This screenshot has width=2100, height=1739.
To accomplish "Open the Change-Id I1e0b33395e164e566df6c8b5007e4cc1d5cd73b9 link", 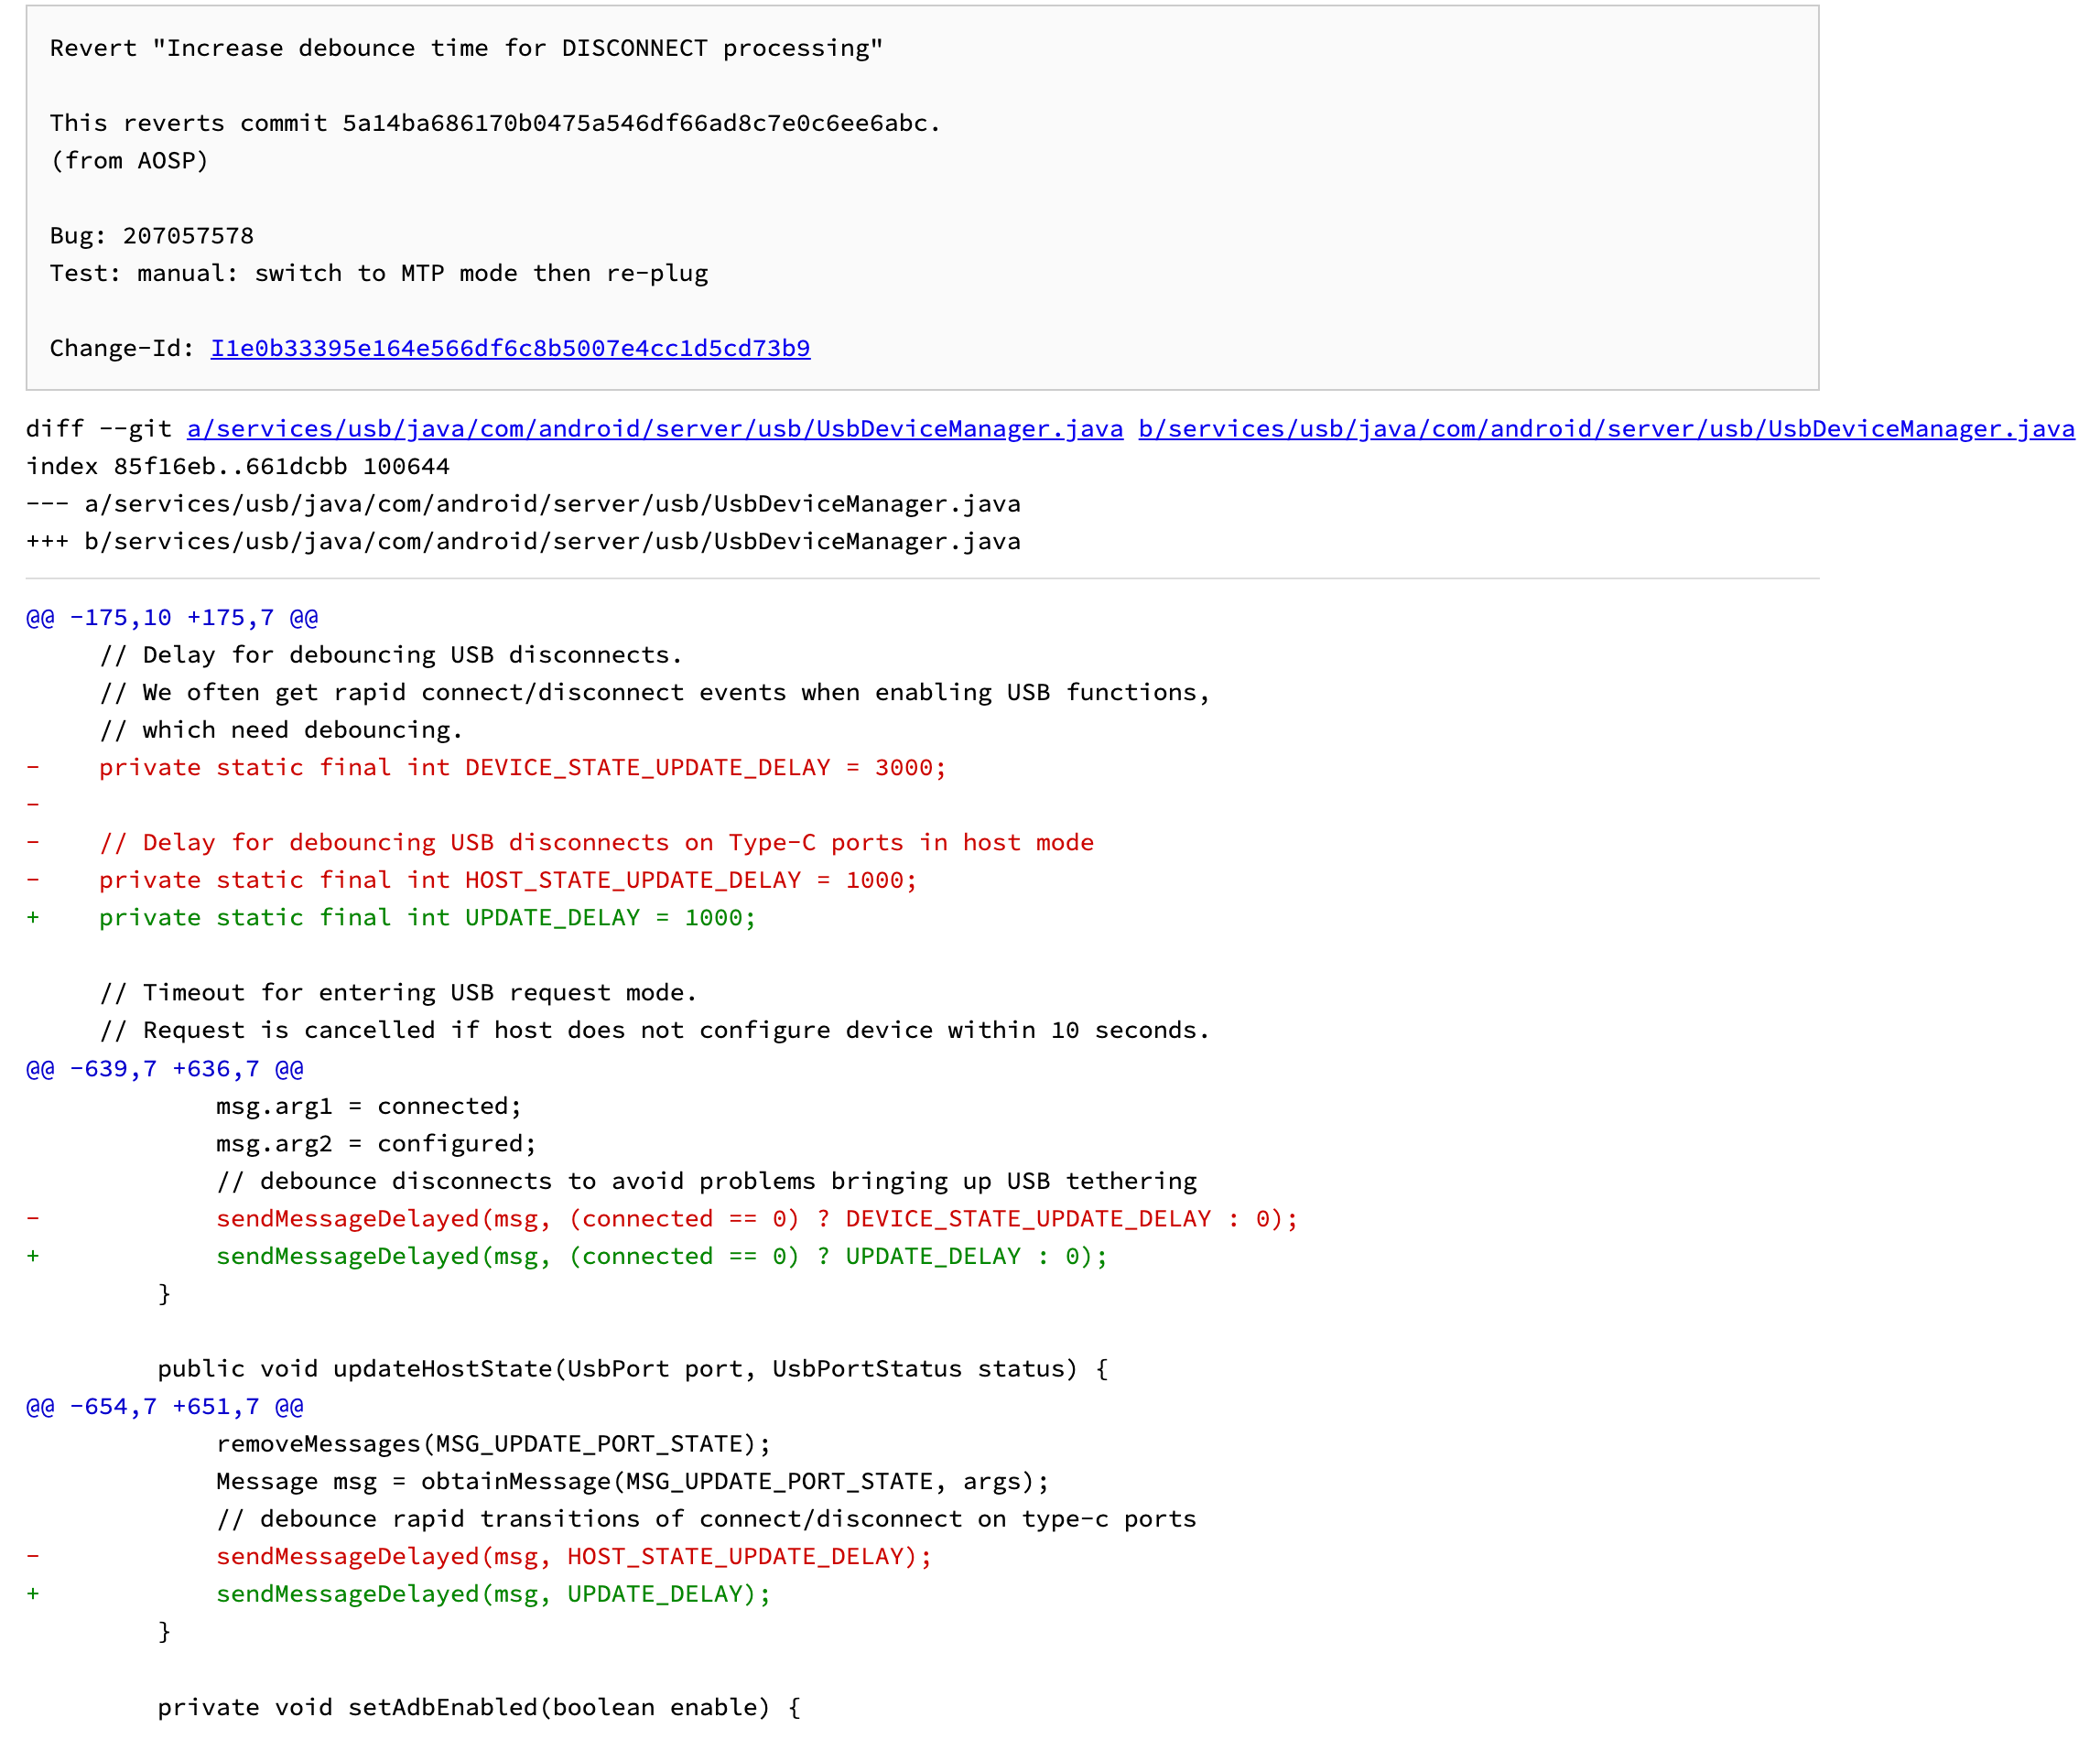I will [x=510, y=348].
